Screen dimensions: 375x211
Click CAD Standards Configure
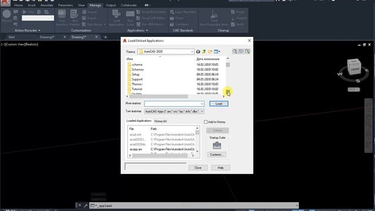point(179,25)
